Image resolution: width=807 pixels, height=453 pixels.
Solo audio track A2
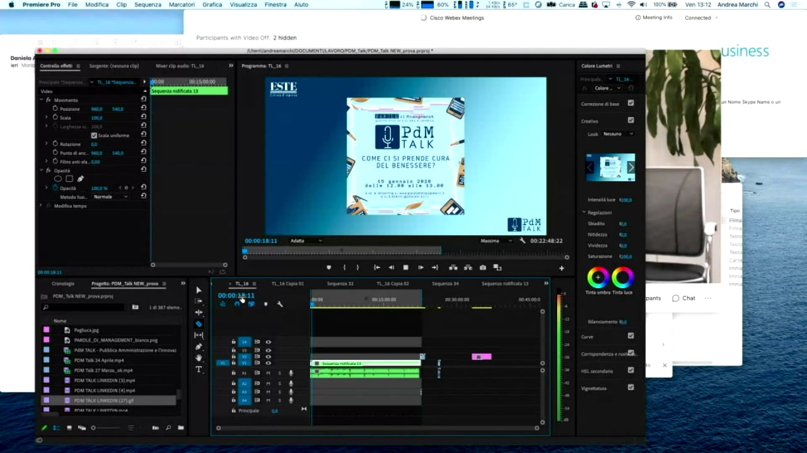(280, 383)
